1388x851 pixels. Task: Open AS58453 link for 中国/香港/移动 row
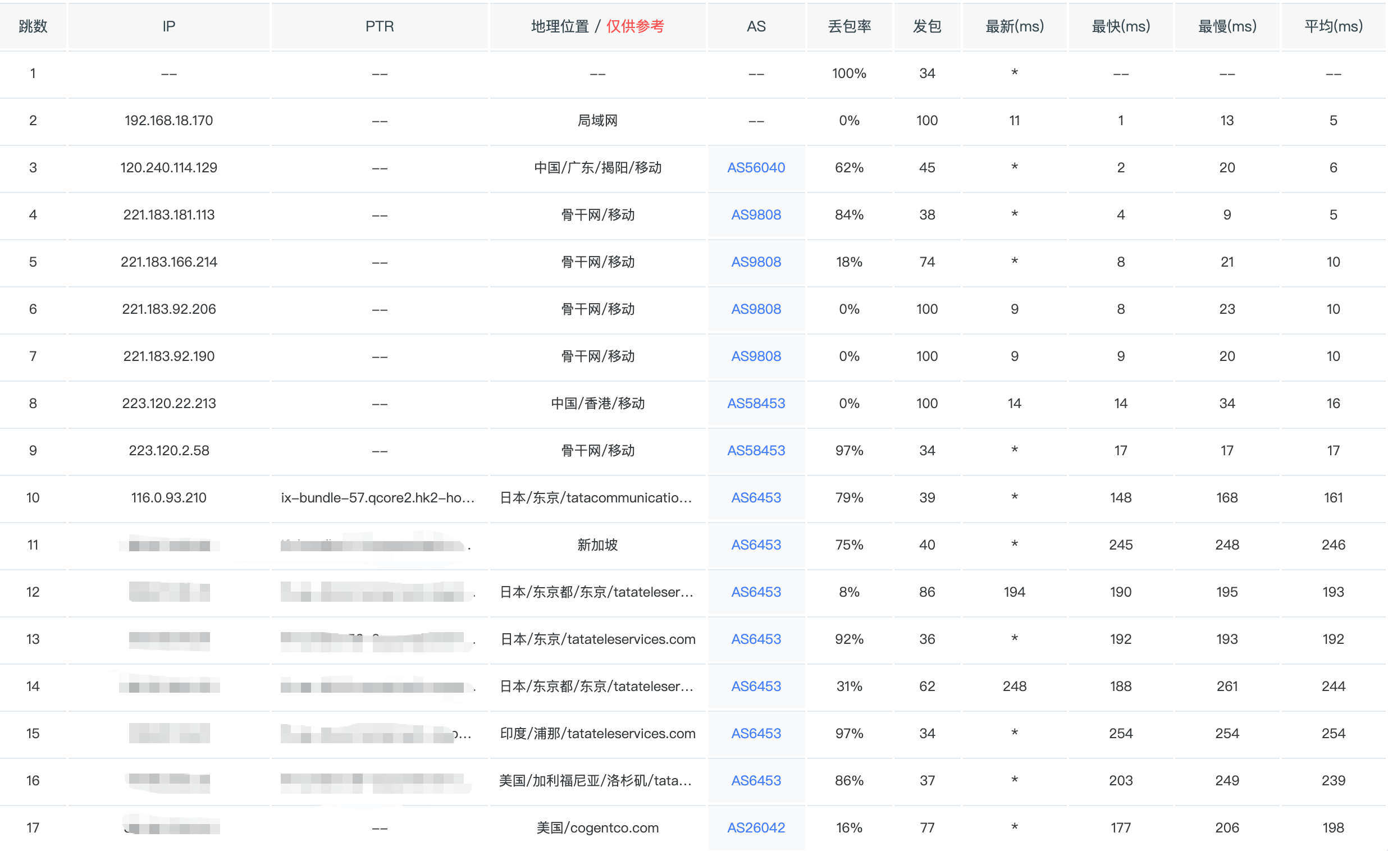tap(756, 404)
